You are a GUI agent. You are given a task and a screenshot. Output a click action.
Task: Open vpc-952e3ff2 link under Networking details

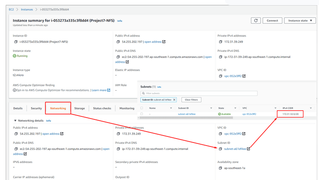tap(233, 134)
